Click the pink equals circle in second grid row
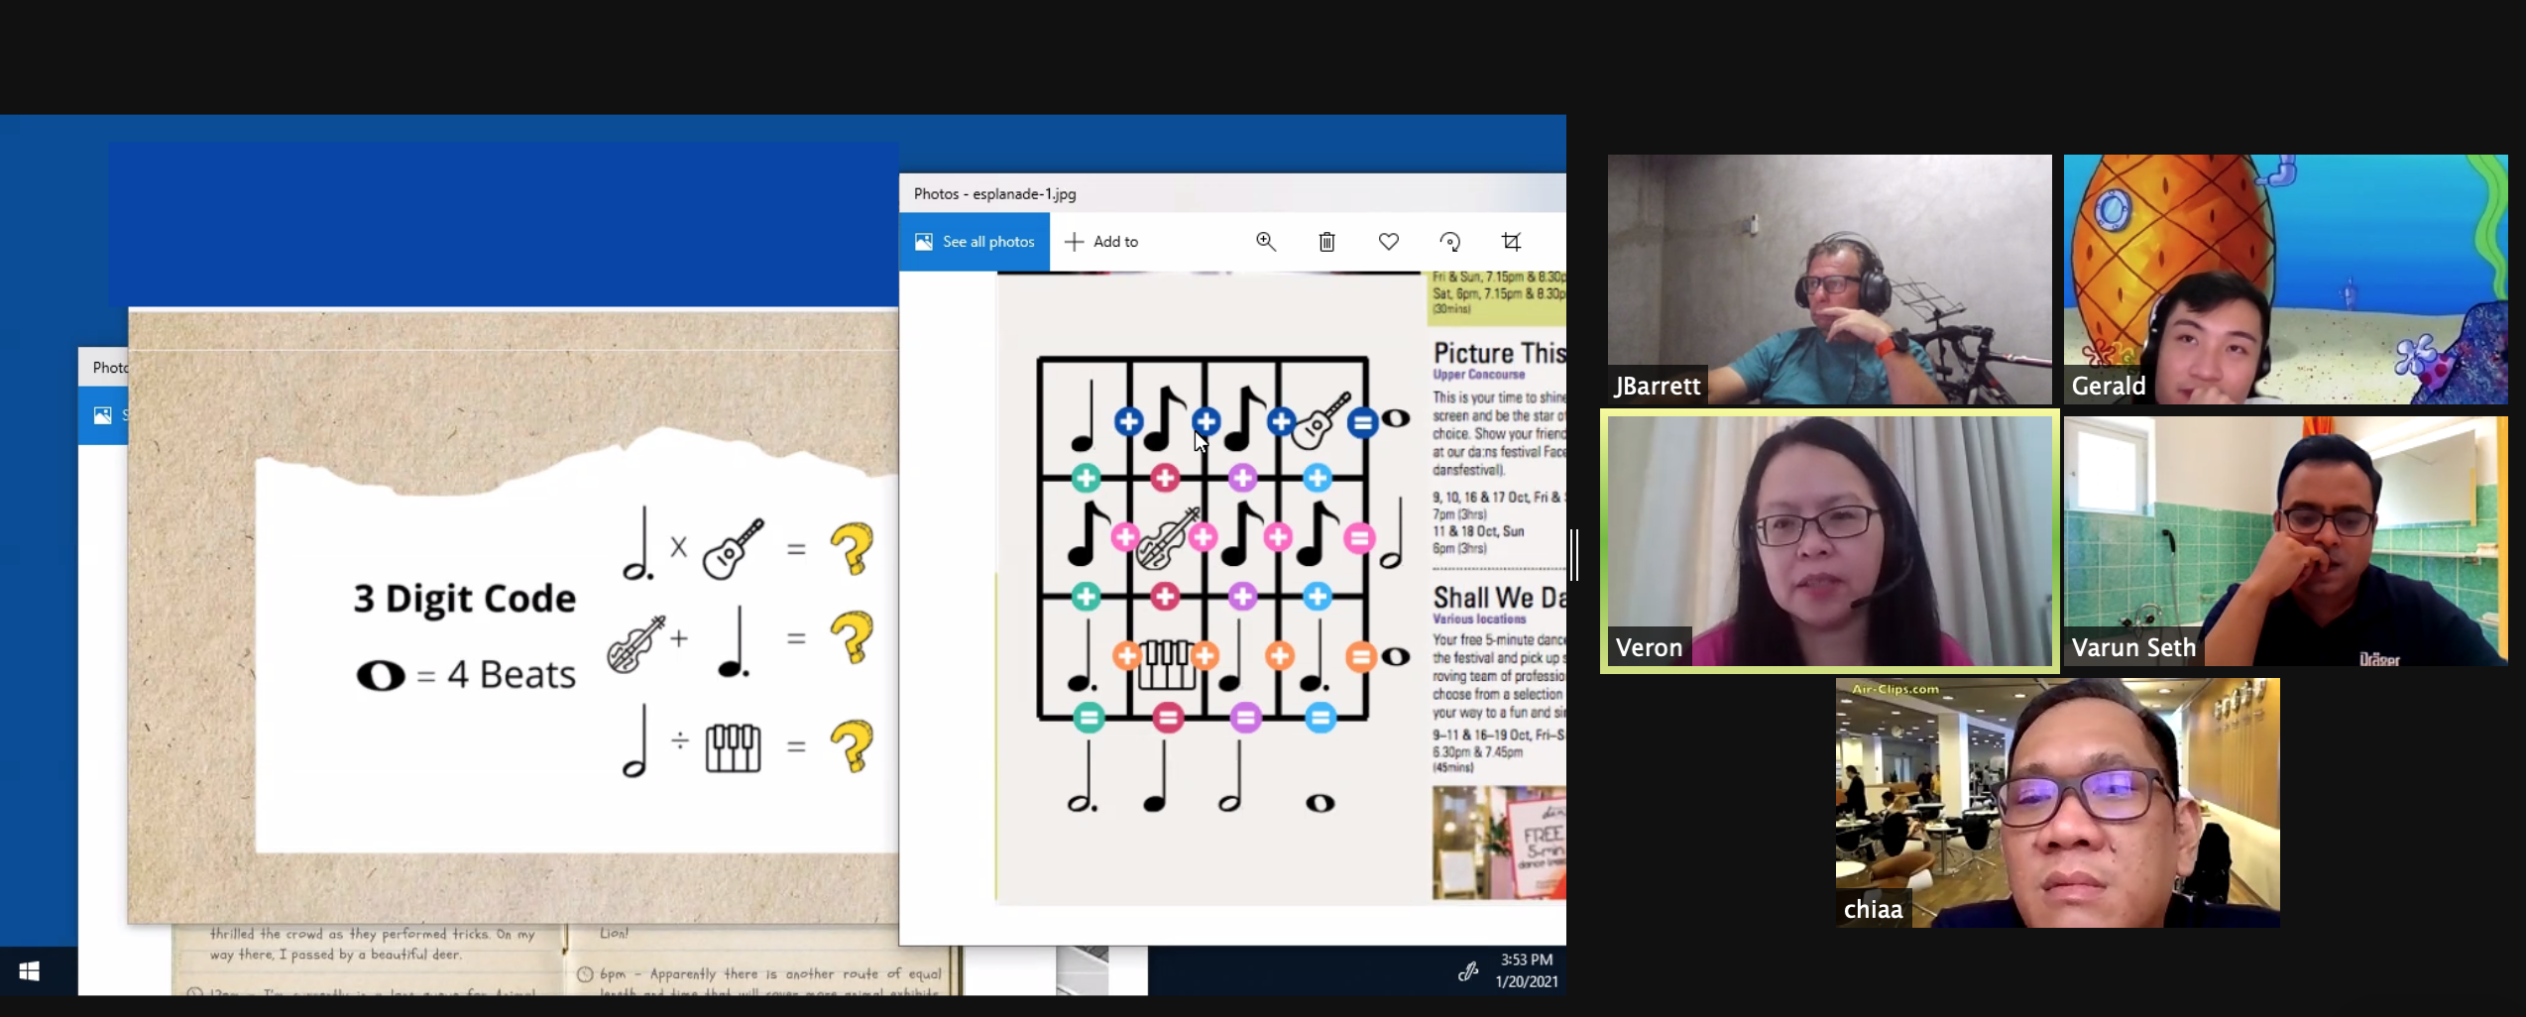 [1358, 538]
